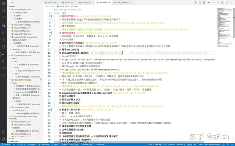The image size is (235, 146).
Task: Open the Todo checkmark view in activity bar
Action: (x=3, y=54)
